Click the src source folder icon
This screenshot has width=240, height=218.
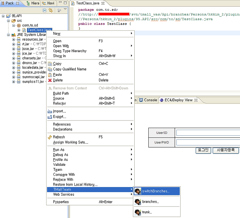(14, 21)
